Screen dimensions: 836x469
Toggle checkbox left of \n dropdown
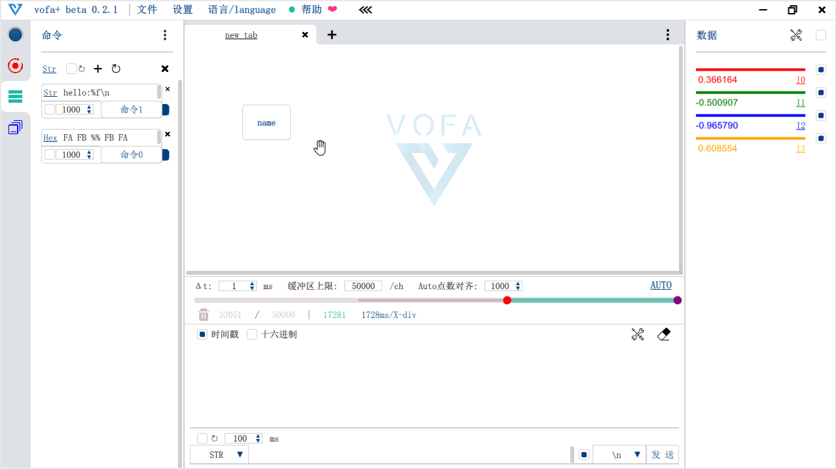click(584, 455)
